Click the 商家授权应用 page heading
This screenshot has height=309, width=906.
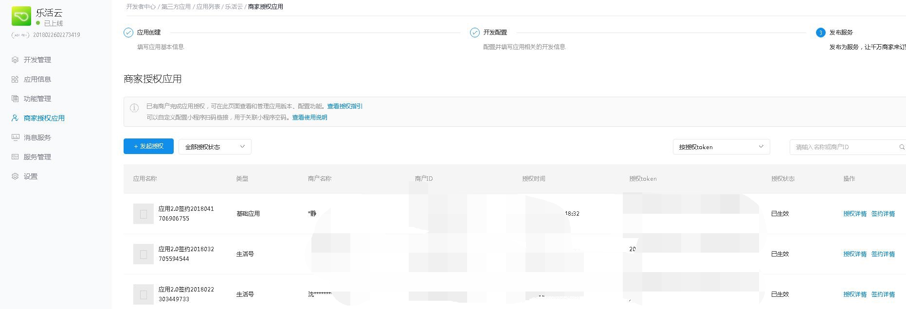pyautogui.click(x=153, y=79)
